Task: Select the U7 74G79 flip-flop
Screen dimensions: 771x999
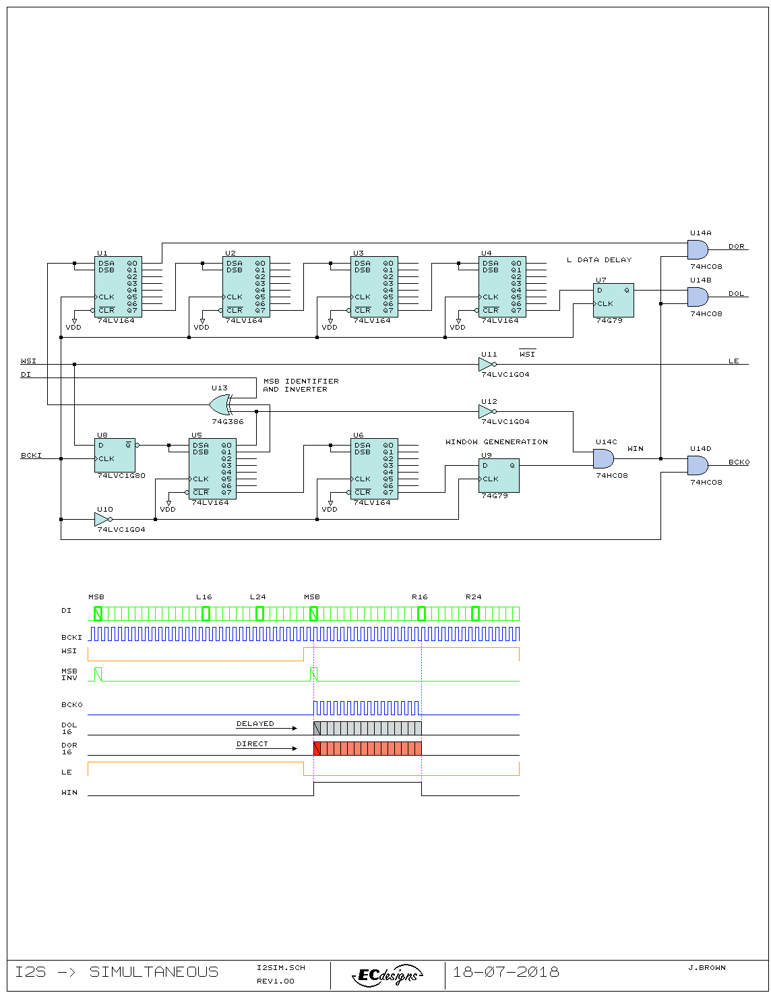Action: point(613,300)
